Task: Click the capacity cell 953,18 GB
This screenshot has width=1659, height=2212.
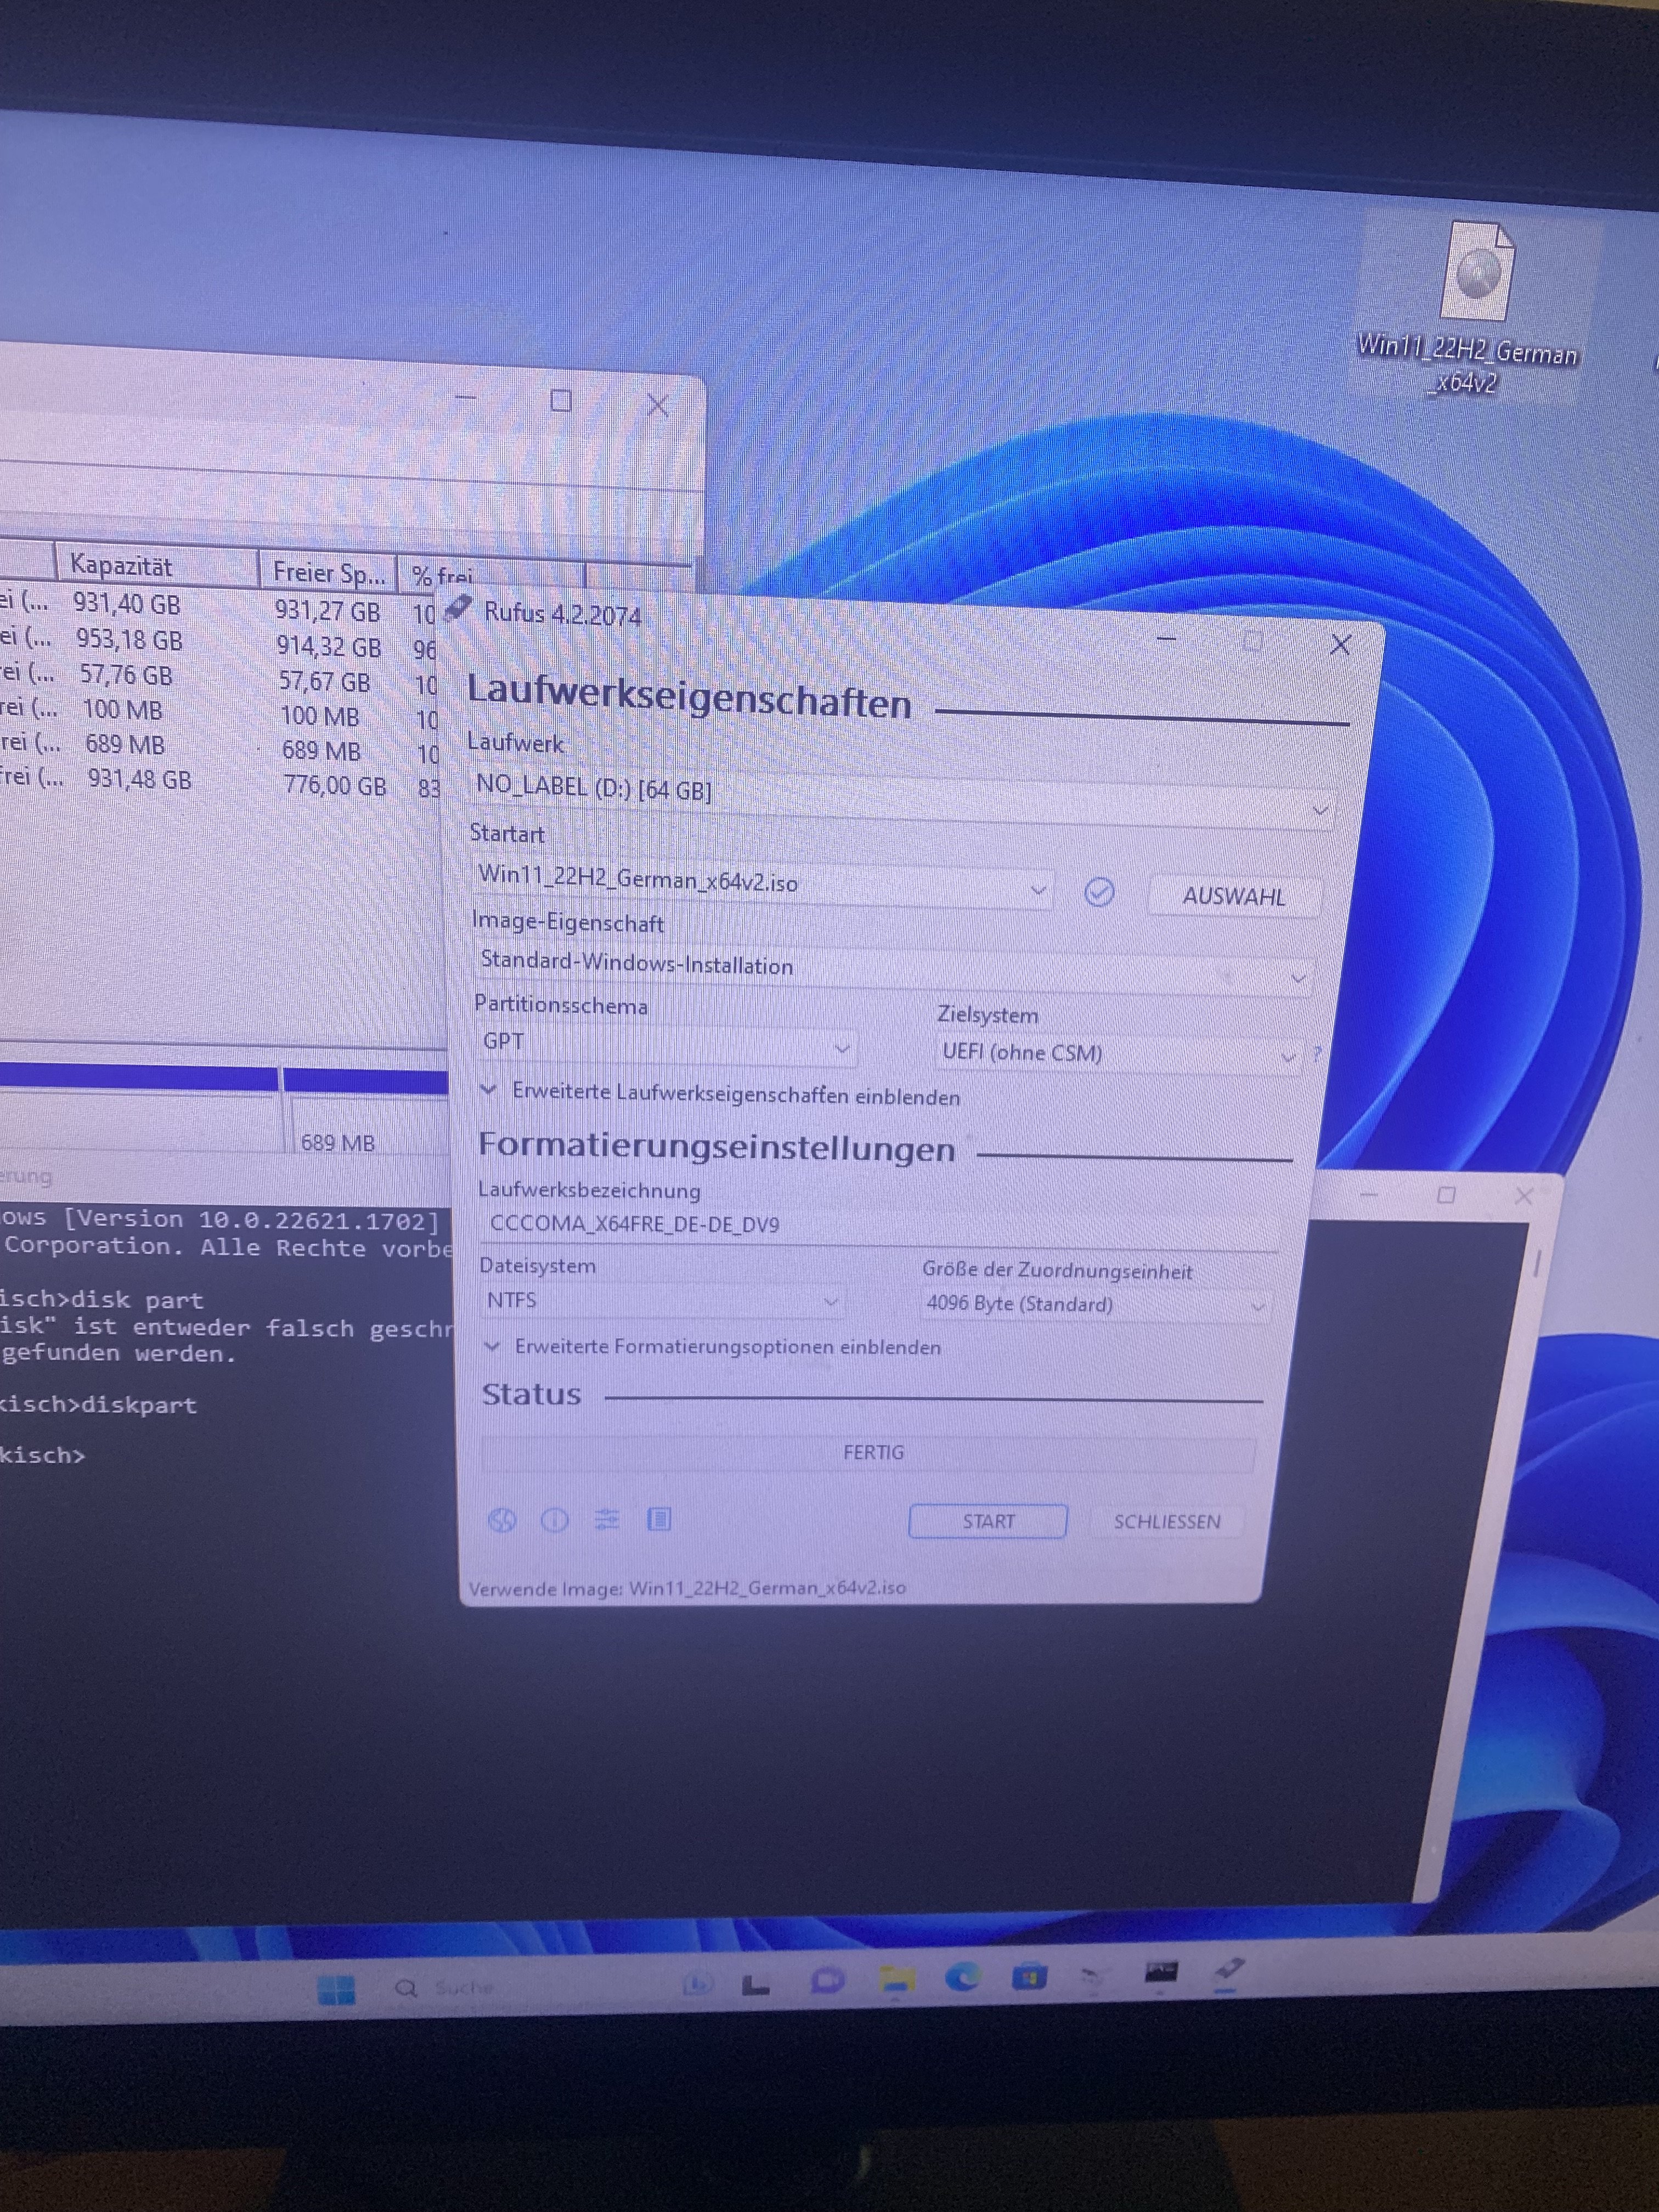Action: [x=129, y=639]
